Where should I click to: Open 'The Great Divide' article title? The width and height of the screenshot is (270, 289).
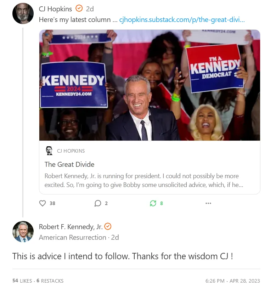coord(69,164)
